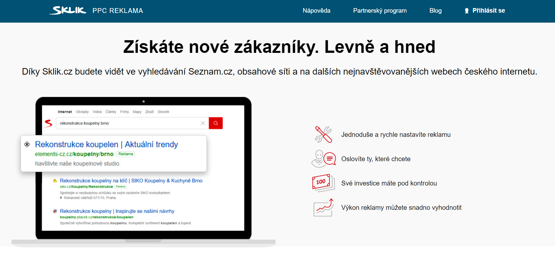Click the Reklama badge on highlighted ad
The height and width of the screenshot is (275, 555).
[126, 154]
